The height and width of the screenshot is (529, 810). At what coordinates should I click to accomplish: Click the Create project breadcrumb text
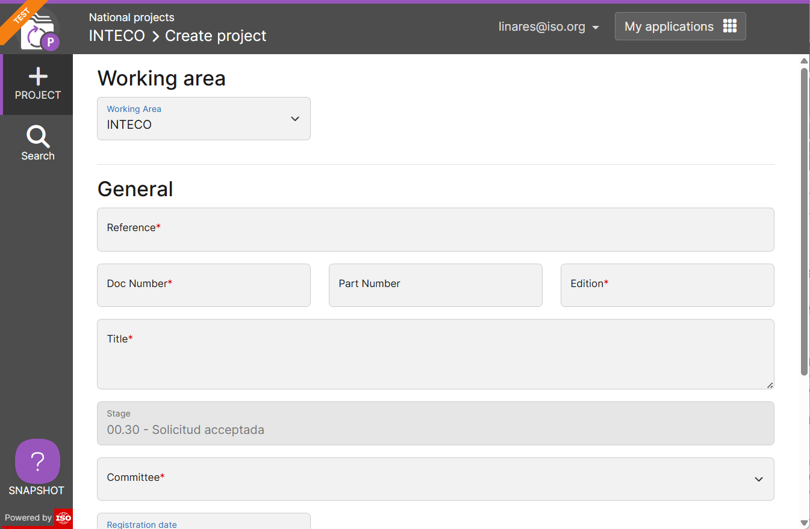coord(216,36)
